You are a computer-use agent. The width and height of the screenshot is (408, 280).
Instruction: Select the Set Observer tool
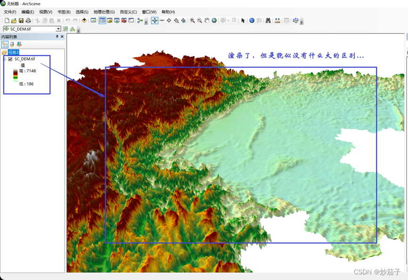(183, 21)
